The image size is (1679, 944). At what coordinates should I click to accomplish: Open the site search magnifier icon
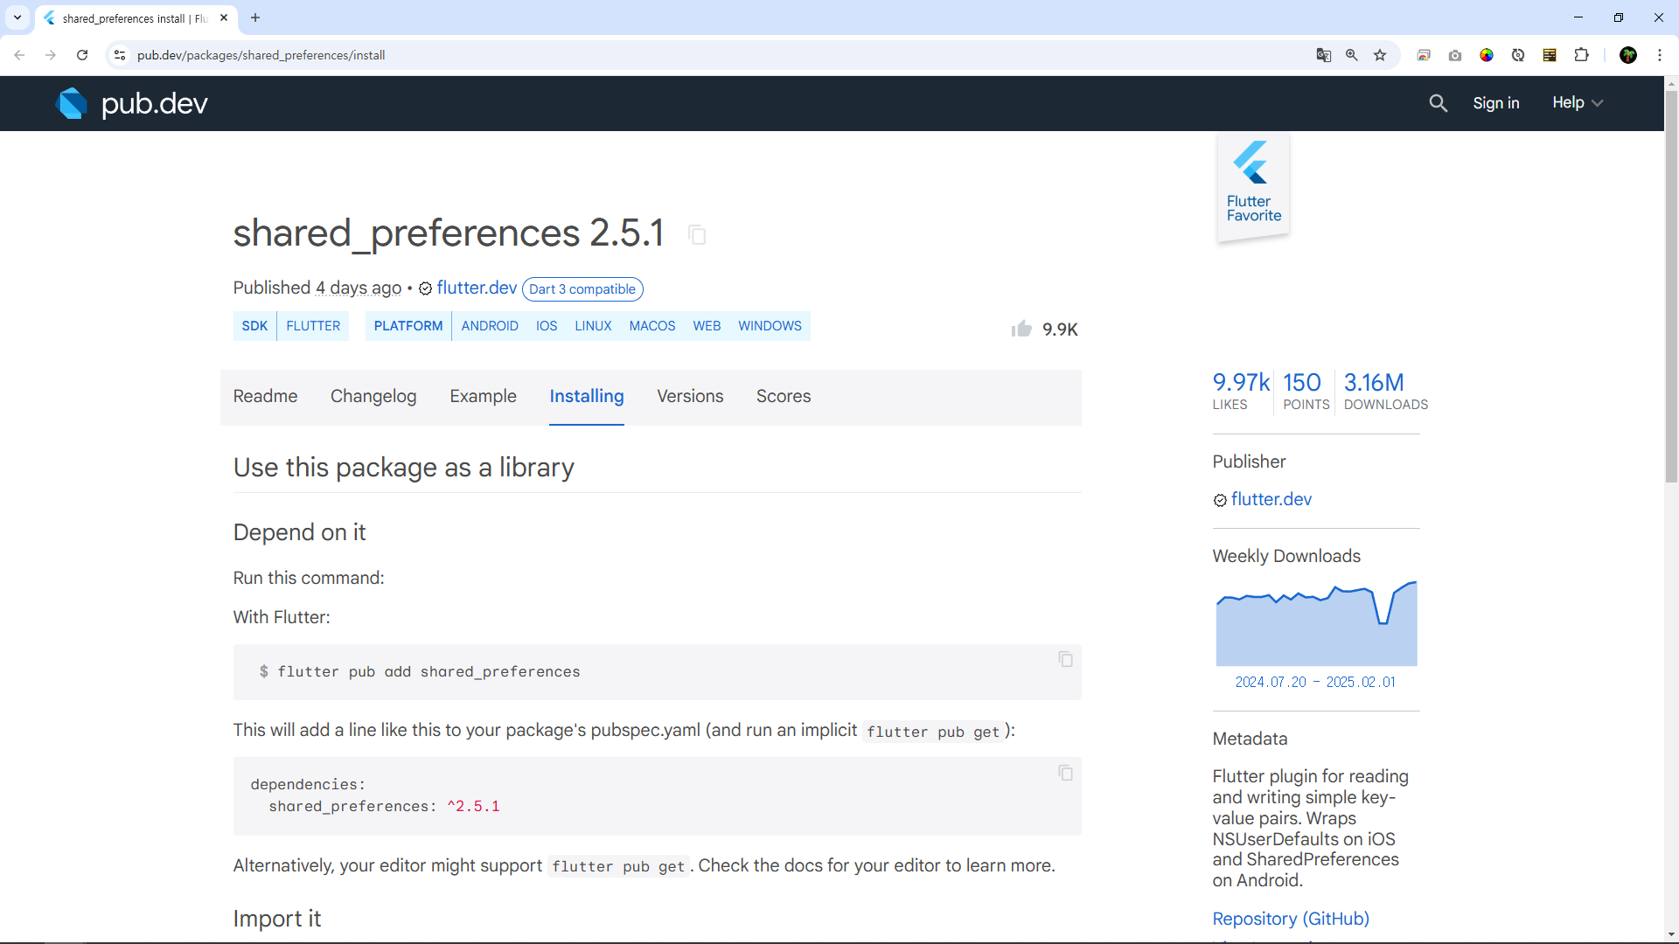pyautogui.click(x=1439, y=103)
